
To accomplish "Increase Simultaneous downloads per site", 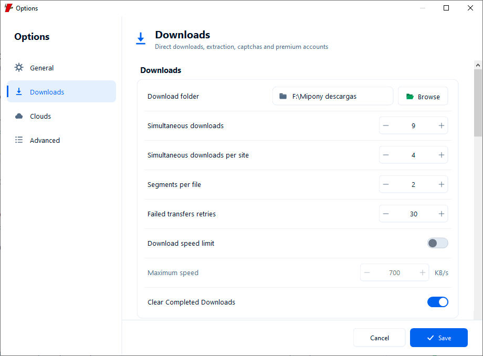I will point(442,155).
